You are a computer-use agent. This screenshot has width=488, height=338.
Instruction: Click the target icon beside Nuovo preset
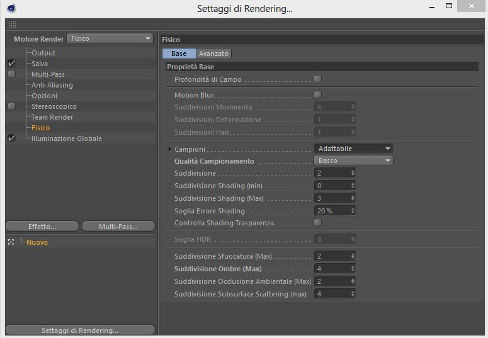11,242
